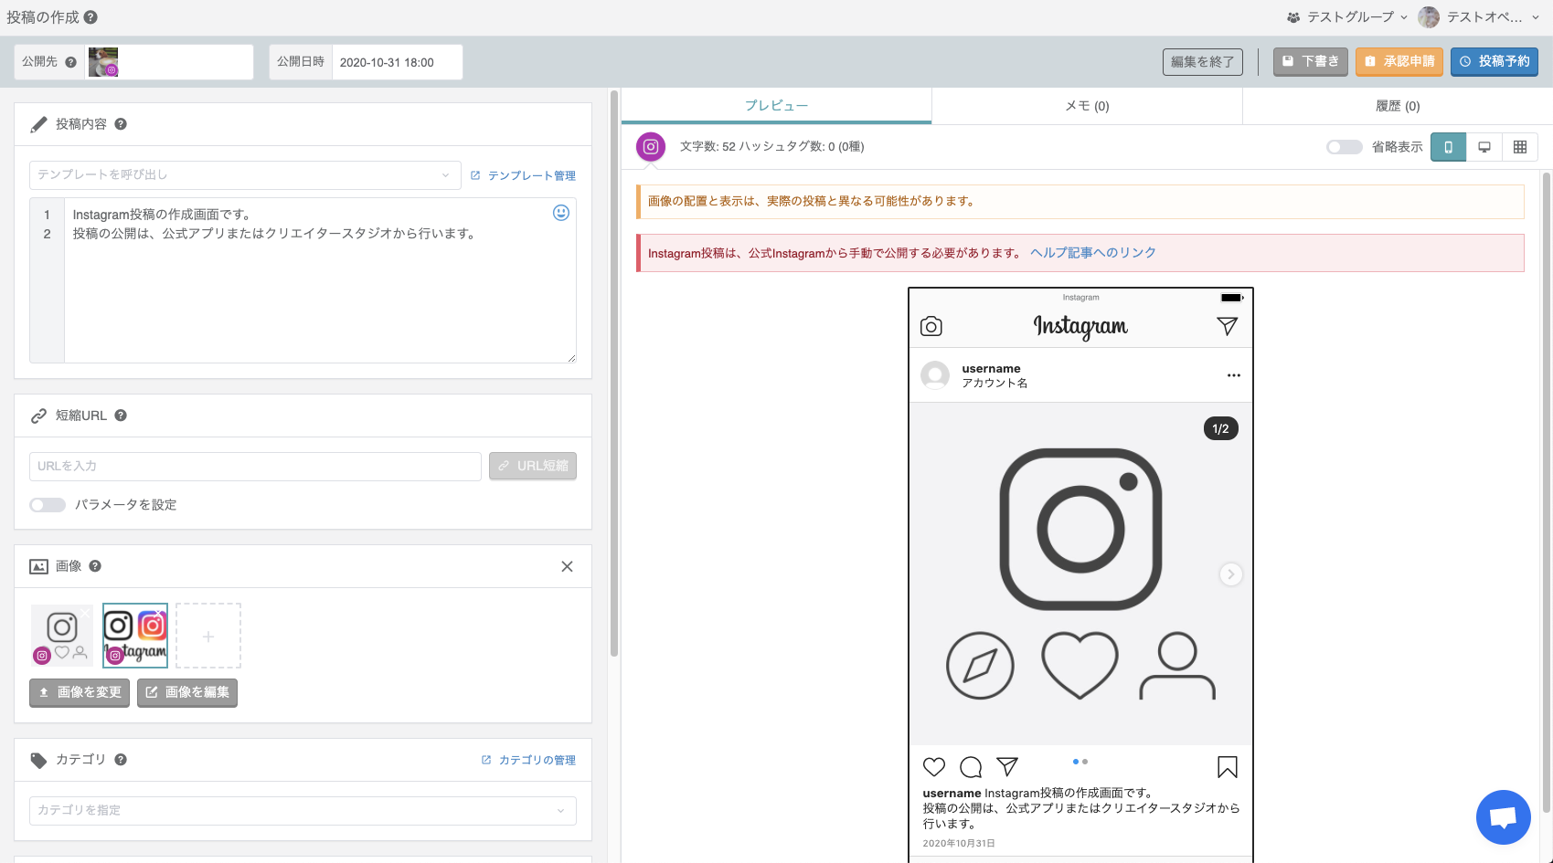This screenshot has height=863, width=1553.
Task: Switch to メモ (0) tab
Action: 1087,106
